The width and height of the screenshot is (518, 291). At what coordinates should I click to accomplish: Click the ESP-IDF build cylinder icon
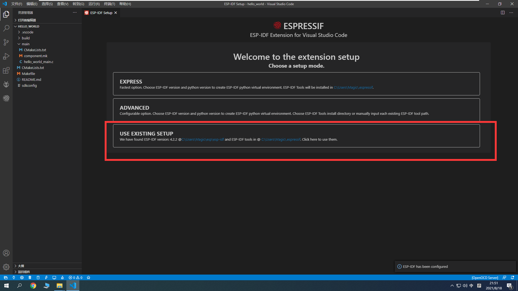pyautogui.click(x=38, y=278)
